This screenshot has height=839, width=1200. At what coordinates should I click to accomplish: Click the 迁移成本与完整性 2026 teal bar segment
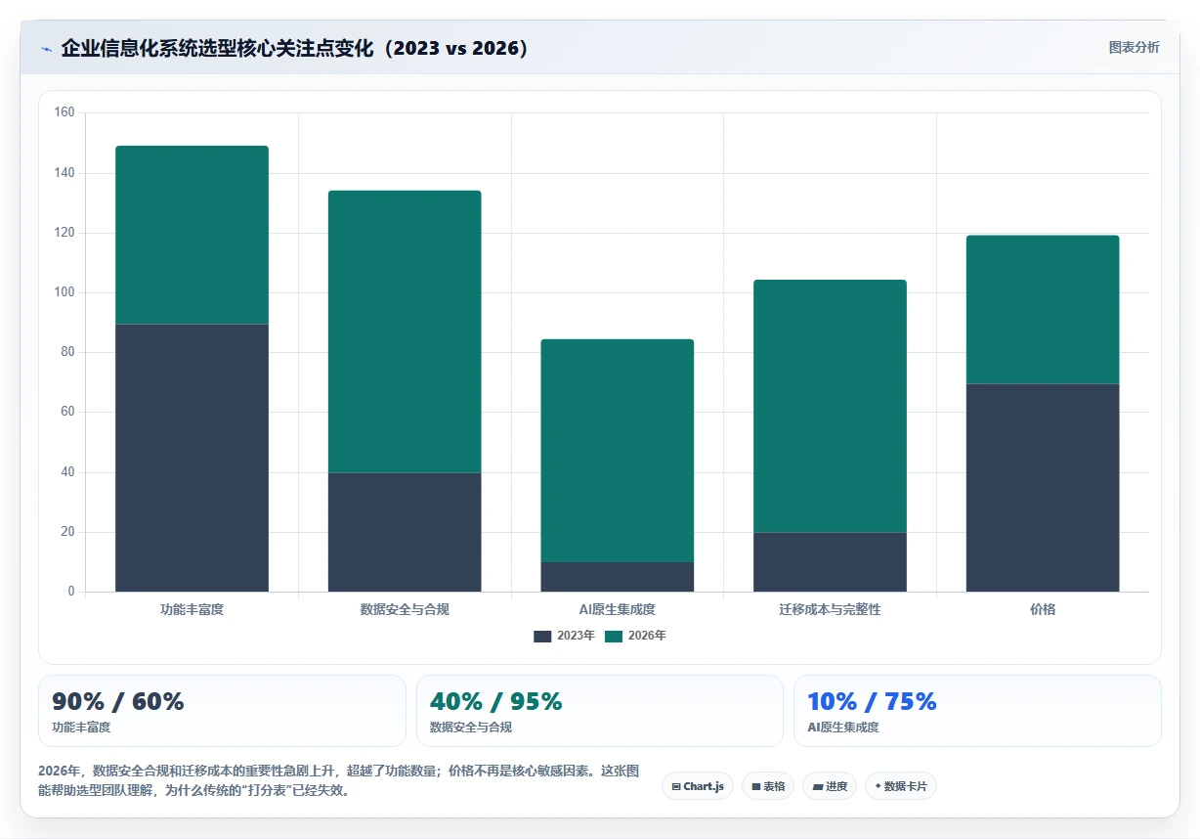coord(830,406)
